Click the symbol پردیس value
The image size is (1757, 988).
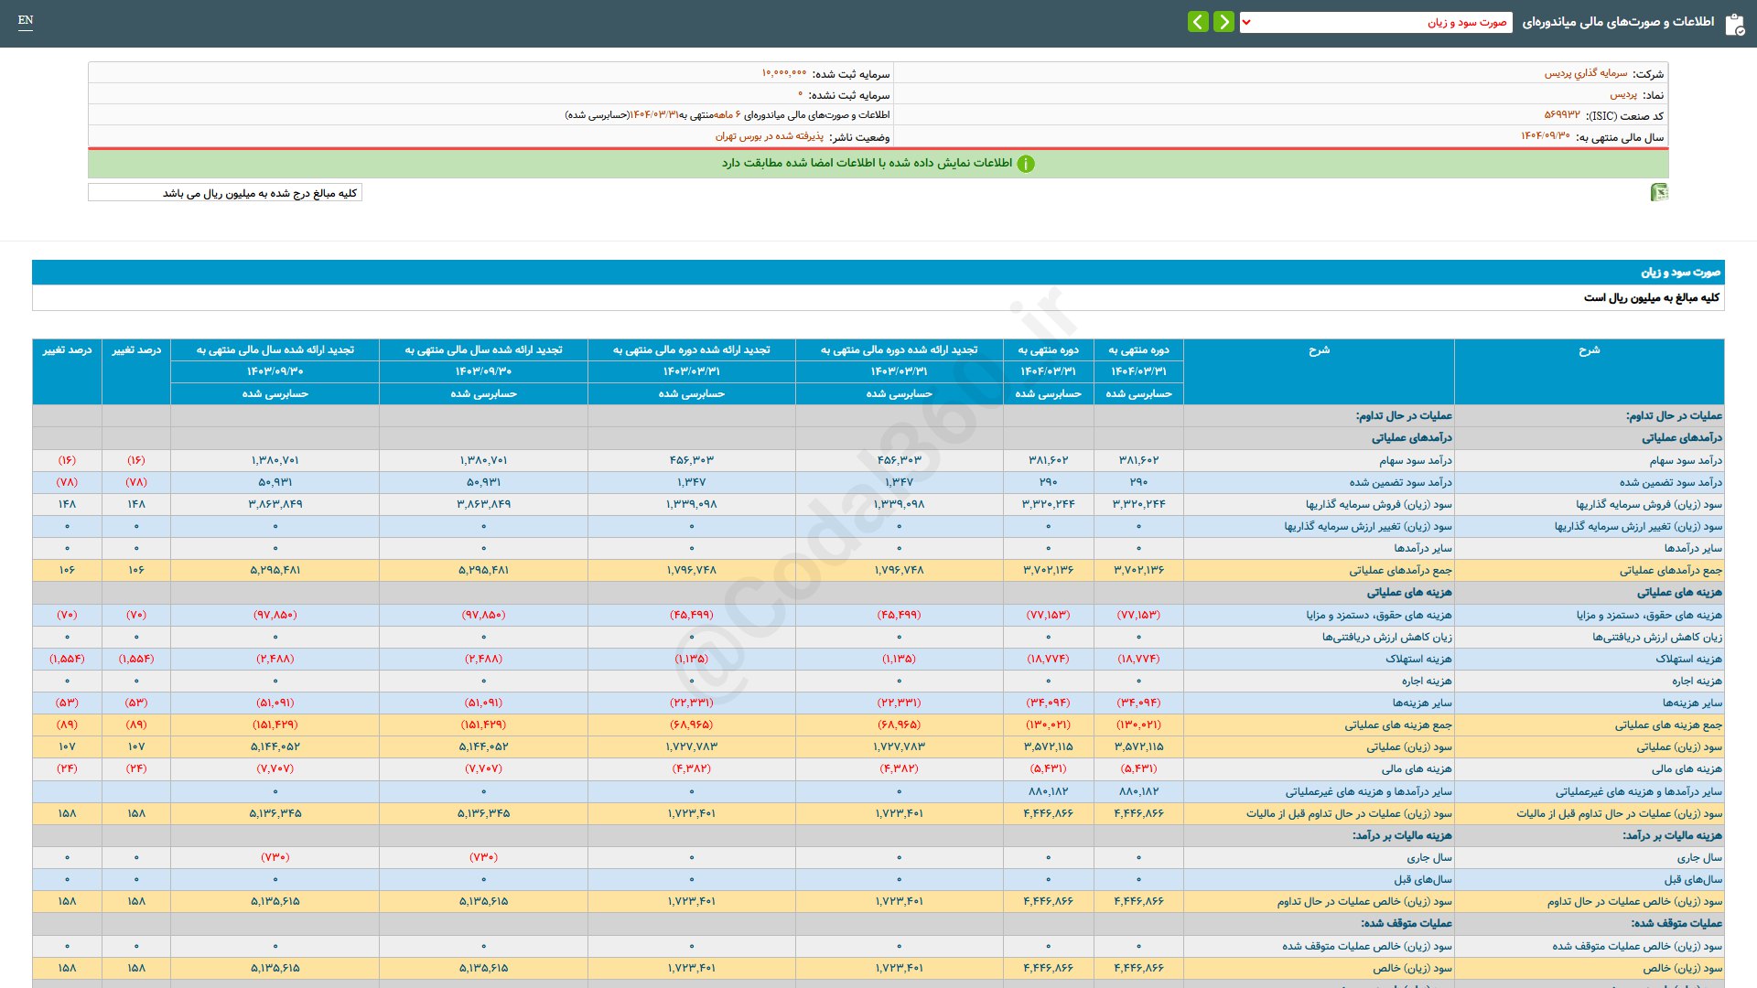[x=1623, y=94]
